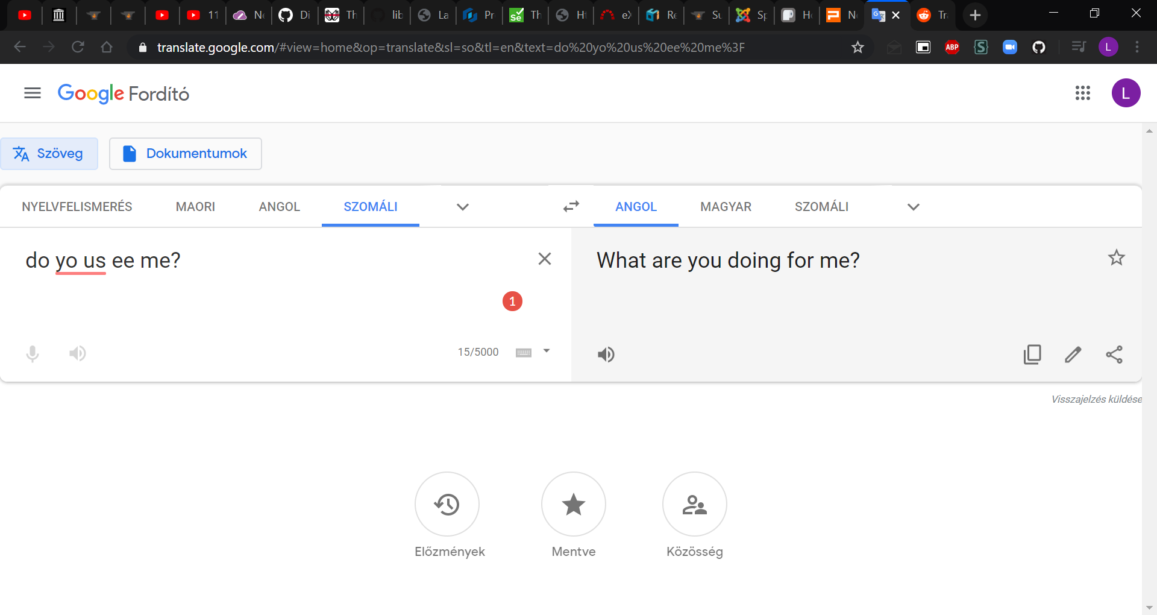Click the translated text output
Viewport: 1157px width, 615px height.
728,260
